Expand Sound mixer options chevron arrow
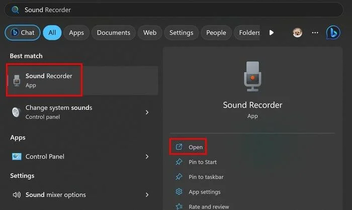Screen dimensions: 352x210 (x=147, y=195)
